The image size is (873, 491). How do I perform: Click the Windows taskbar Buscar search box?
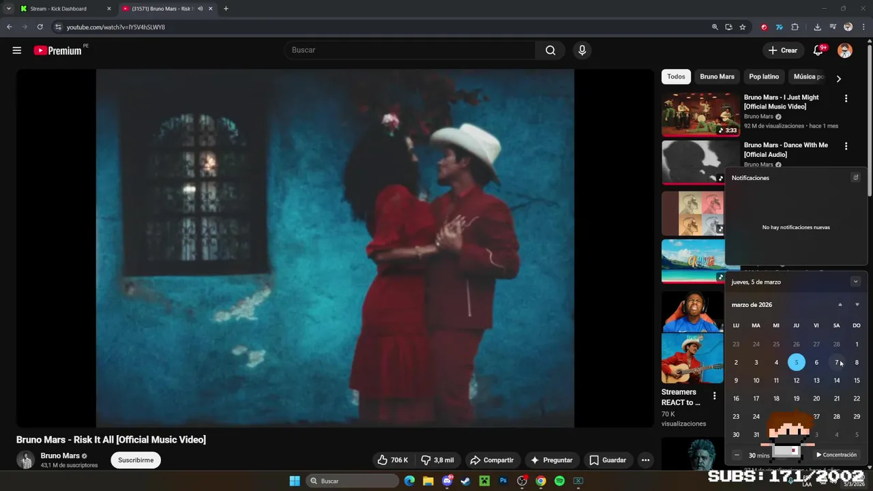pyautogui.click(x=351, y=481)
